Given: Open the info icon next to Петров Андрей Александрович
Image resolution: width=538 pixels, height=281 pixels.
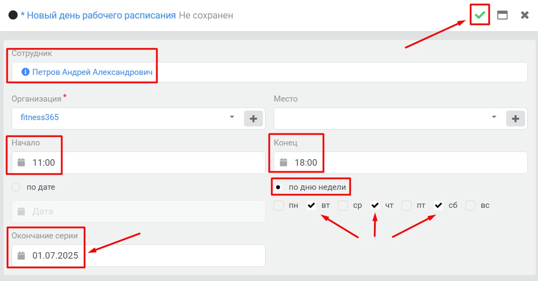Looking at the screenshot, I should coord(25,72).
